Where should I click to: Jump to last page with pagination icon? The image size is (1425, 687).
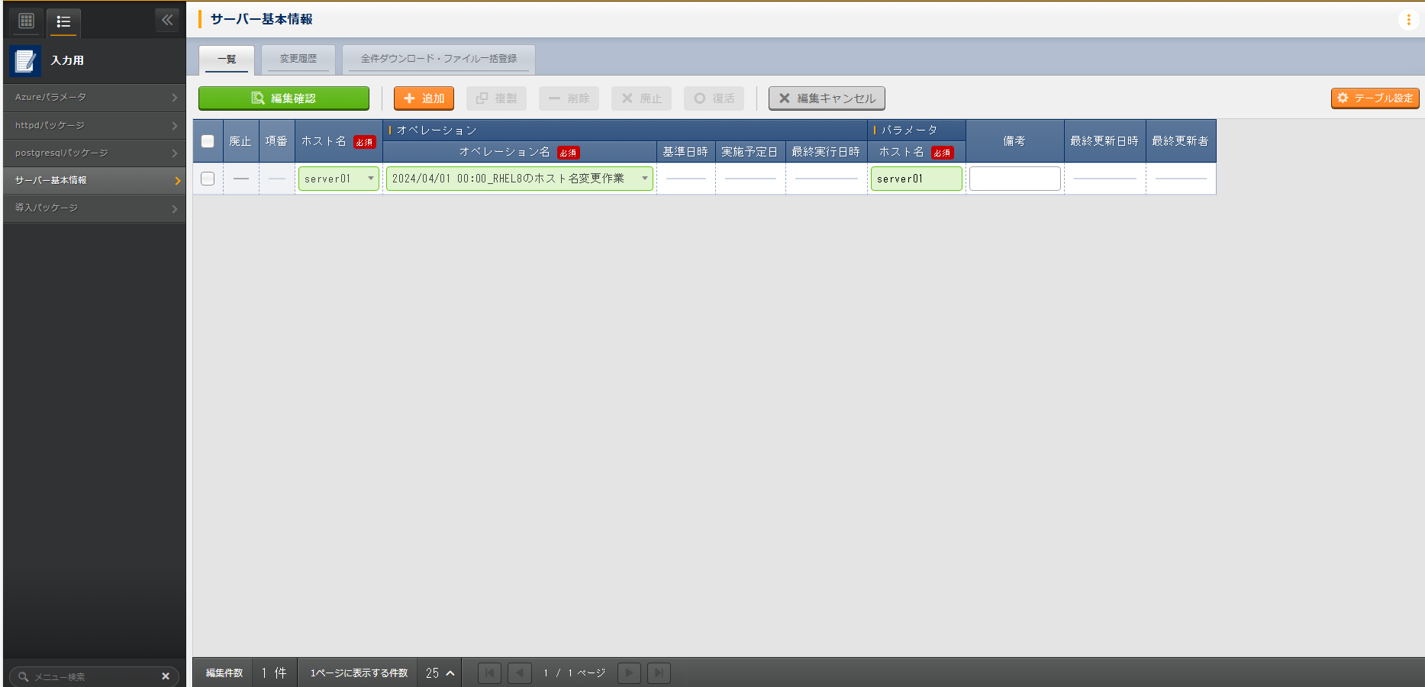(x=659, y=672)
